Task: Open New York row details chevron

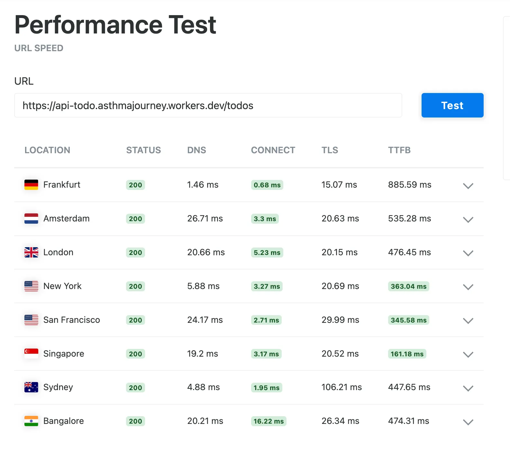Action: (468, 287)
